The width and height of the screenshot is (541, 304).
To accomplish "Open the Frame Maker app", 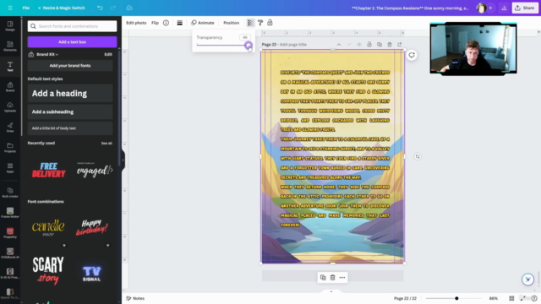I will pos(10,213).
